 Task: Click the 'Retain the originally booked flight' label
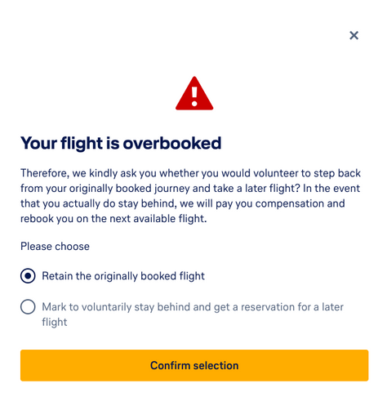tap(123, 276)
